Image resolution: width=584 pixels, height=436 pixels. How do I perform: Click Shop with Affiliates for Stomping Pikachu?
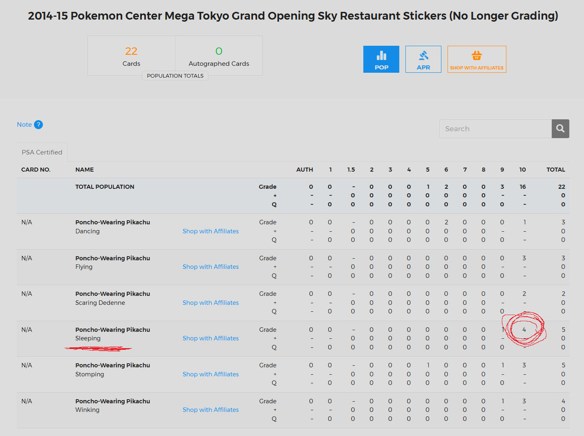(x=210, y=374)
